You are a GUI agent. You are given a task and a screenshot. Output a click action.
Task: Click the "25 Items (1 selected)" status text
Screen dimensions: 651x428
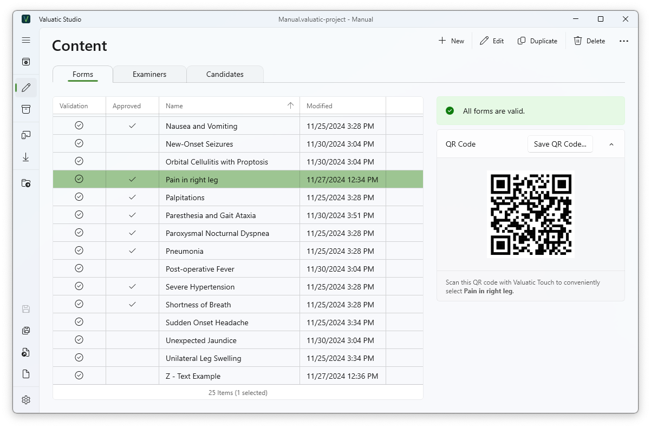coord(238,393)
